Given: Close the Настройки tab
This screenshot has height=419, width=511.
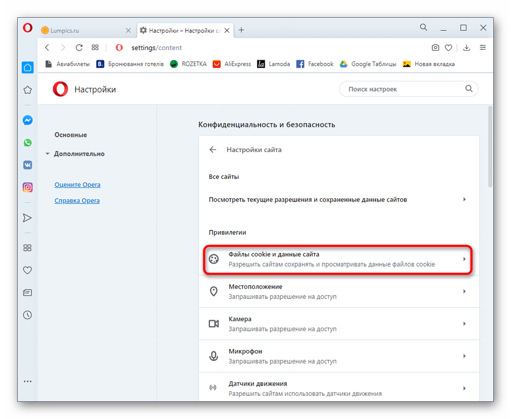Looking at the screenshot, I should [x=227, y=30].
